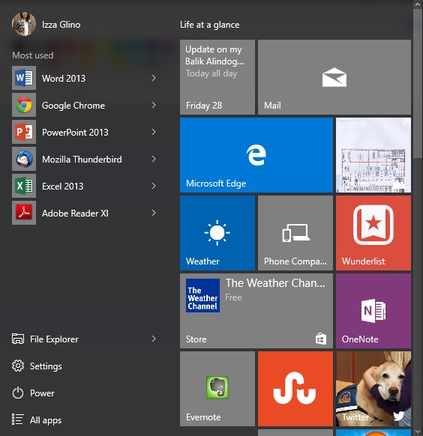Viewport: 423px width, 436px height.
Task: Click the 'Life at a glance' group title
Action: pyautogui.click(x=210, y=25)
